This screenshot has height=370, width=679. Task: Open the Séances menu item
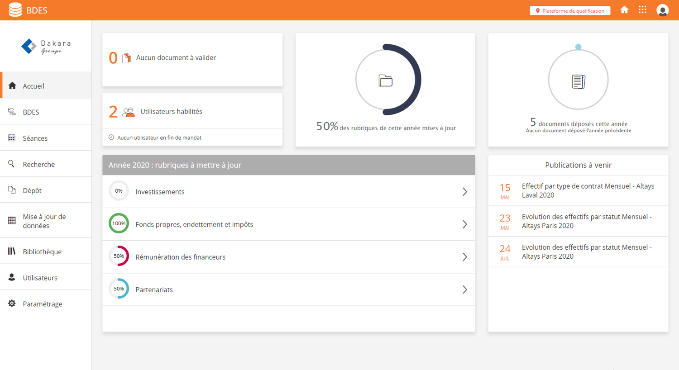point(46,138)
